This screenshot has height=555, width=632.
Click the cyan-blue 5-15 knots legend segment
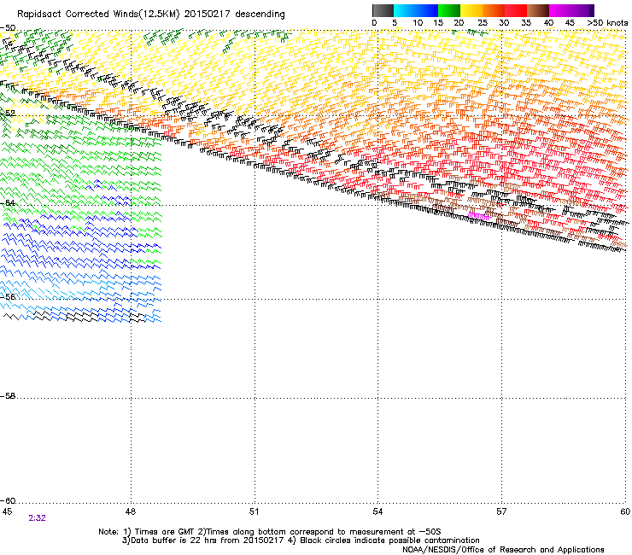coord(416,10)
